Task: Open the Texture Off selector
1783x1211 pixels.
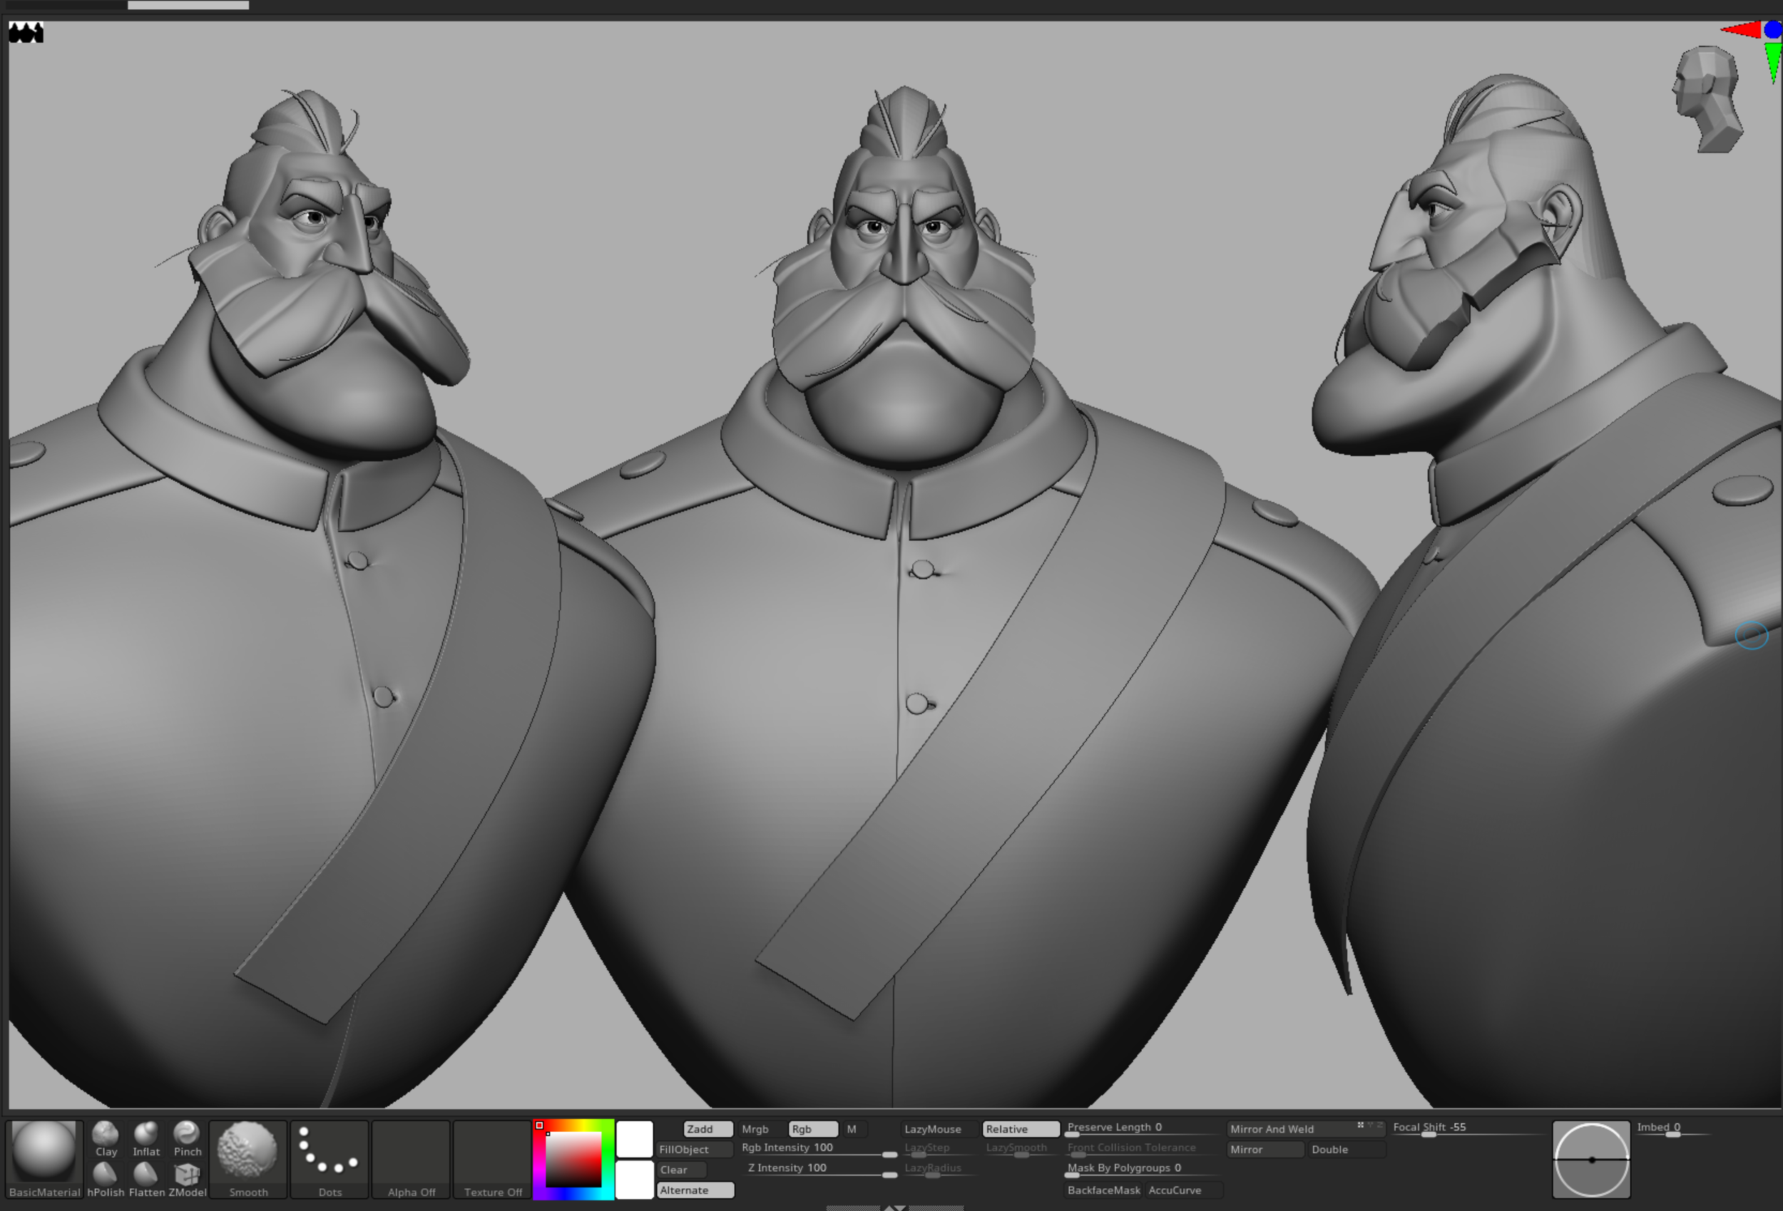Action: (x=493, y=1158)
